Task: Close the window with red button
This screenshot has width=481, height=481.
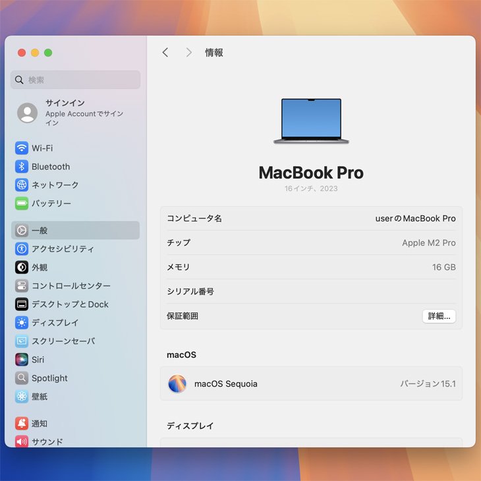Action: click(22, 53)
